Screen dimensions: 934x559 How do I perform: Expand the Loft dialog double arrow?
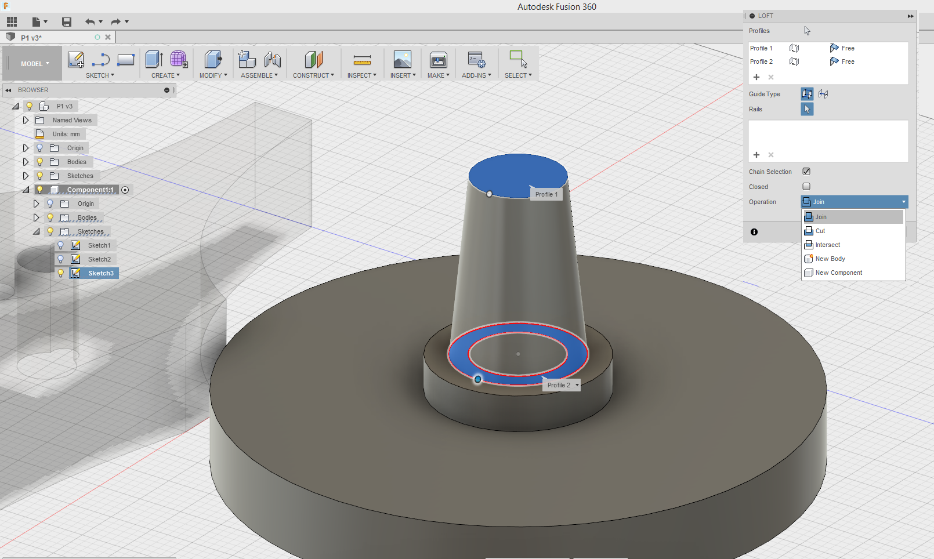pos(910,16)
